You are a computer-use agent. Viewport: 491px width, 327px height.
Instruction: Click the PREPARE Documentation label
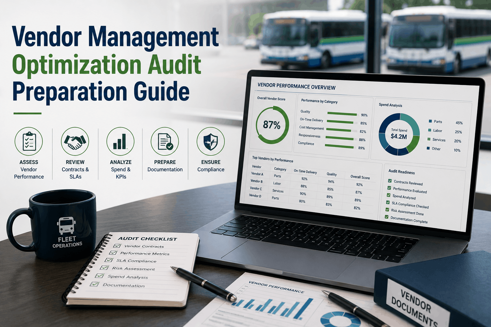tap(165, 166)
